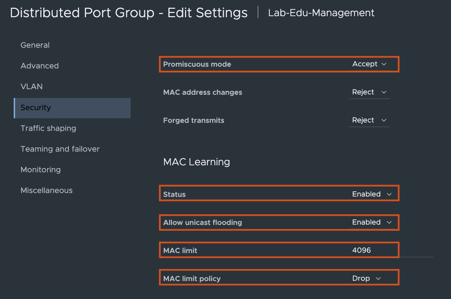Expand the MAC Learning Status dropdown
Screen dimensions: 451x299
(x=372, y=194)
